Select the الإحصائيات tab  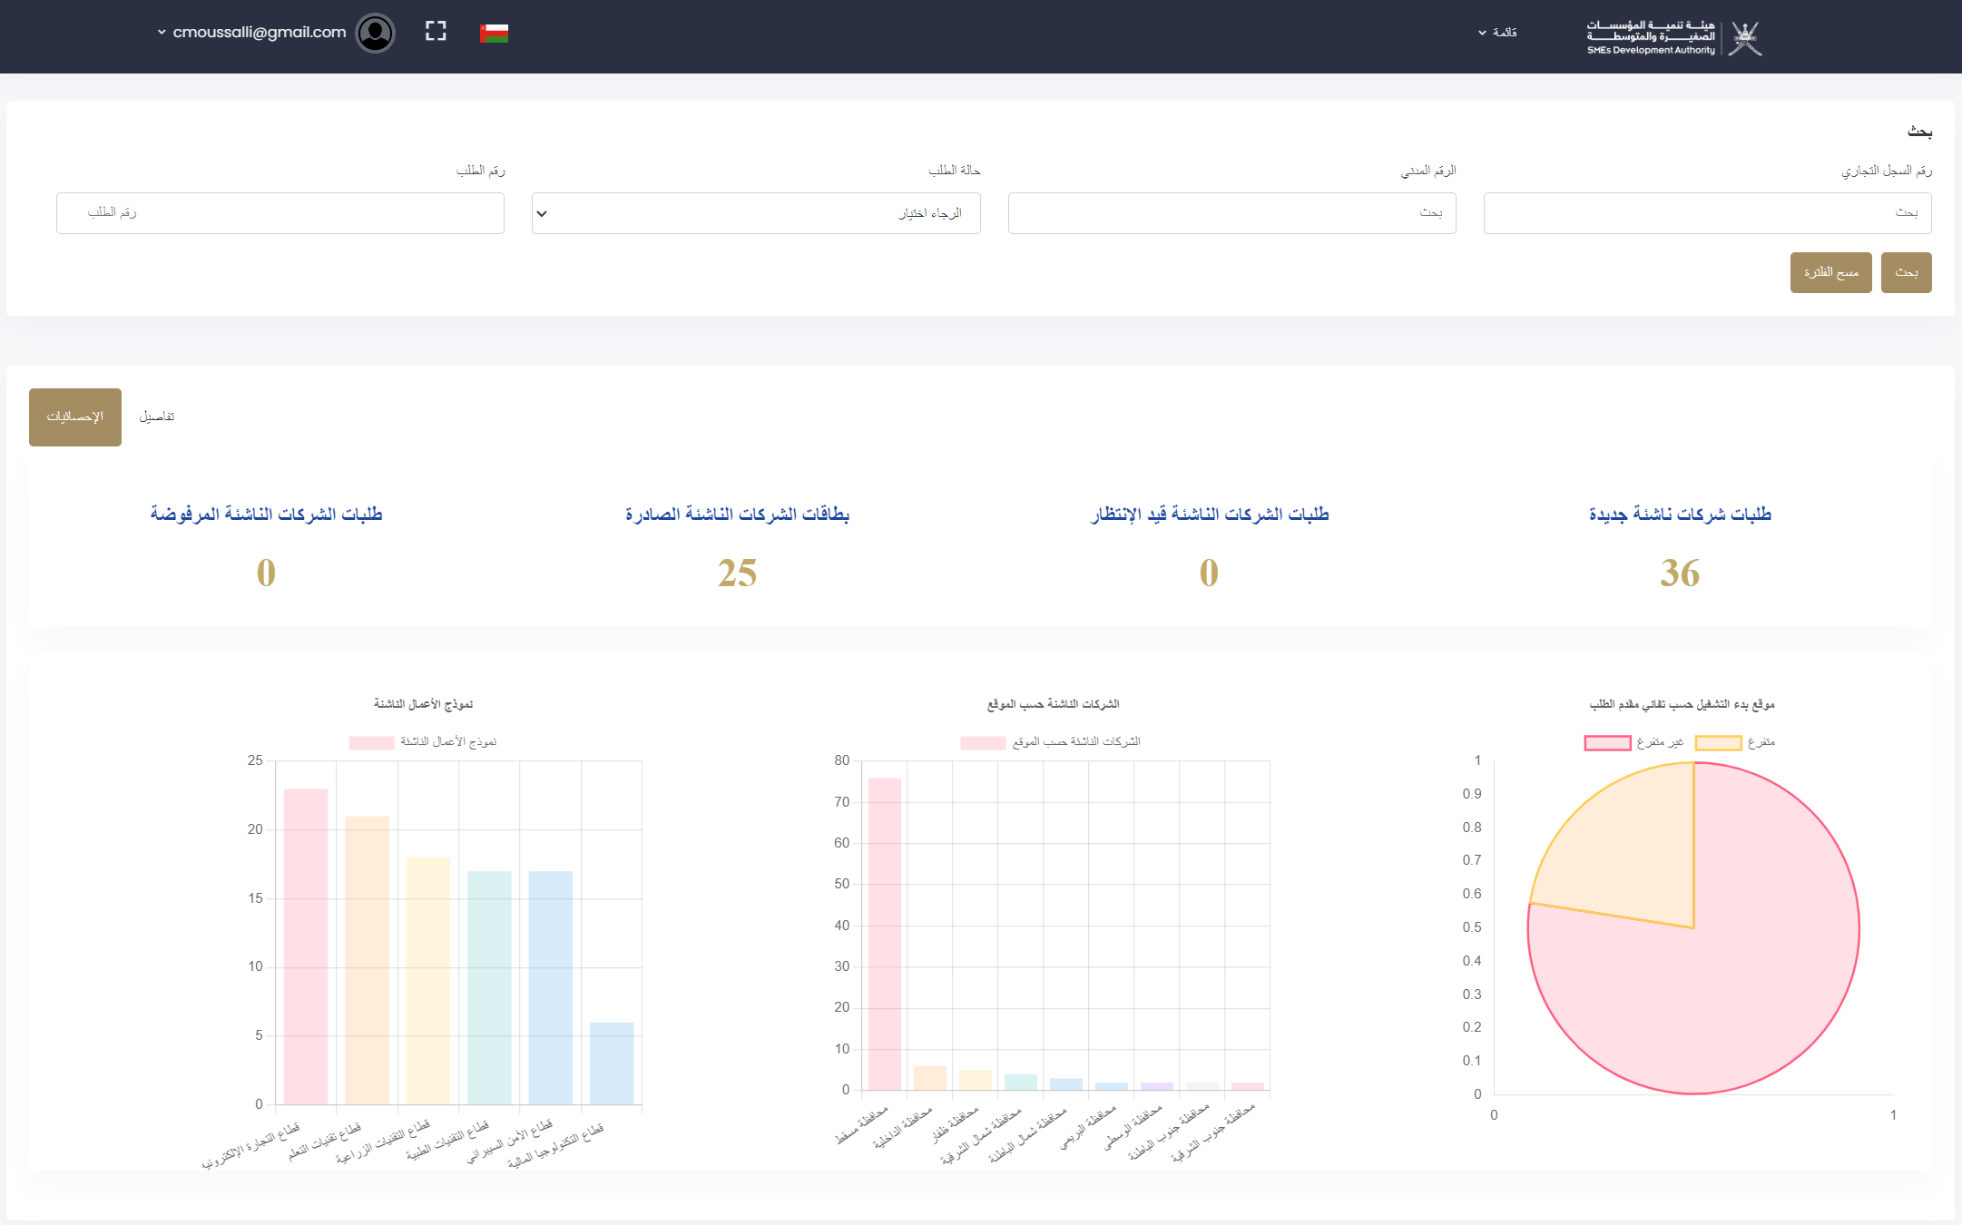[x=75, y=417]
